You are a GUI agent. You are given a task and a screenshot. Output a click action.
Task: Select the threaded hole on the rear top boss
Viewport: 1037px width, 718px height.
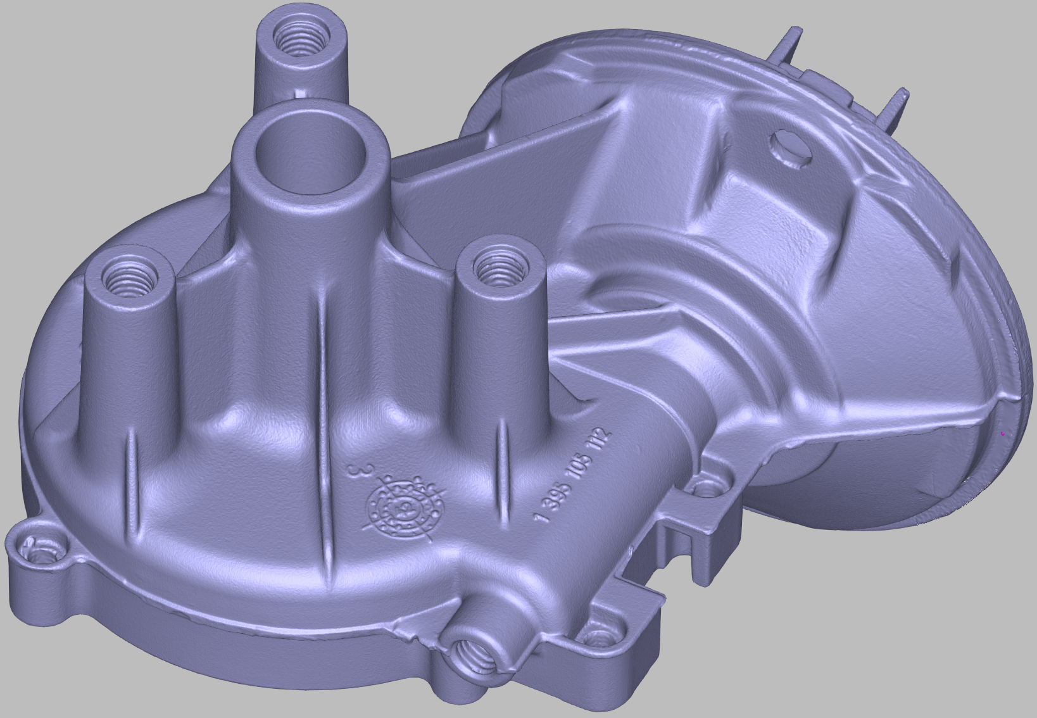point(300,43)
